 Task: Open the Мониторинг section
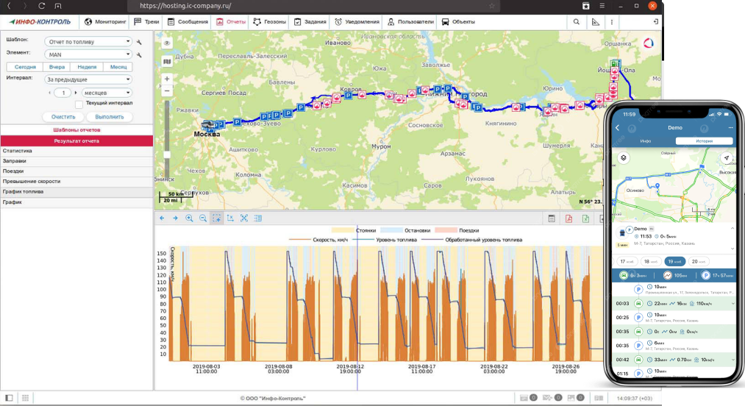click(105, 22)
